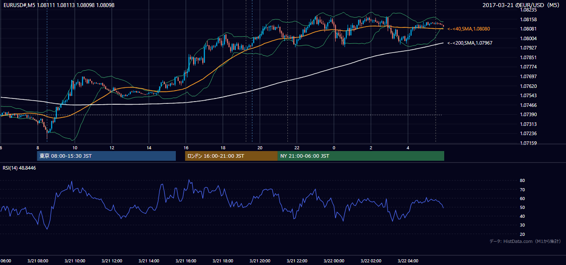The image size is (566, 265).
Task: Click hour tick 14 under the price chart
Action: 149,148
